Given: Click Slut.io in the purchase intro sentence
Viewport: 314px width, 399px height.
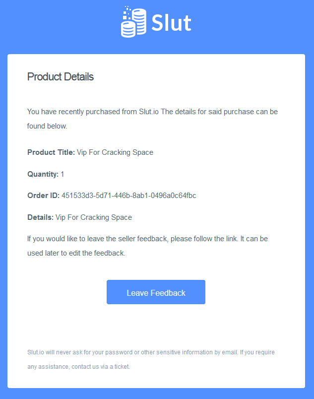Looking at the screenshot, I should (x=149, y=112).
